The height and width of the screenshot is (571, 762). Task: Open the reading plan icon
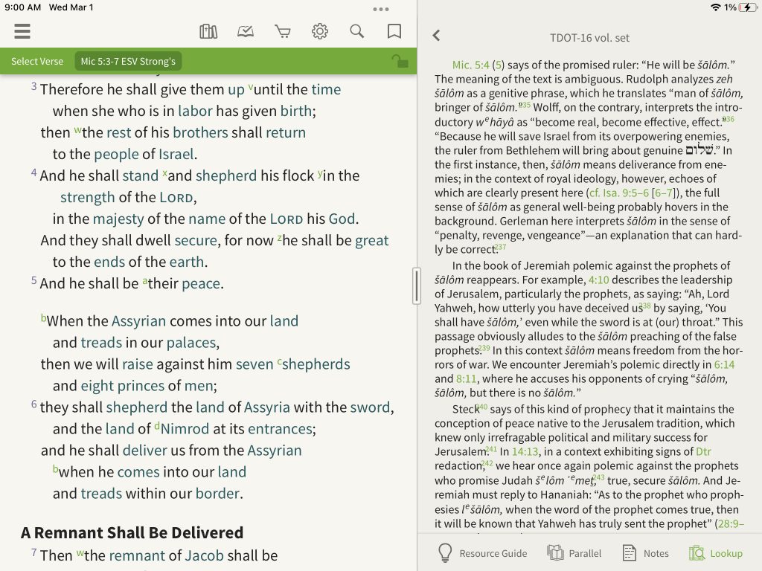[x=246, y=31]
